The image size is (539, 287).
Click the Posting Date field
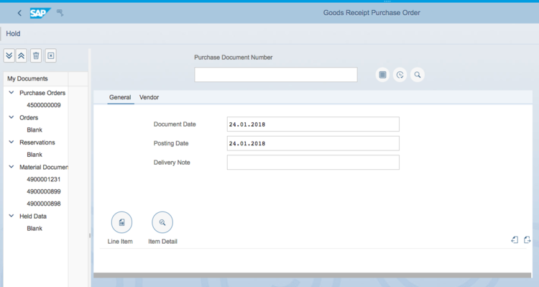pyautogui.click(x=313, y=143)
